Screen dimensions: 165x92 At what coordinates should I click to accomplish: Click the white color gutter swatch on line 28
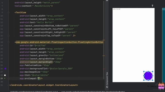point(5,75)
